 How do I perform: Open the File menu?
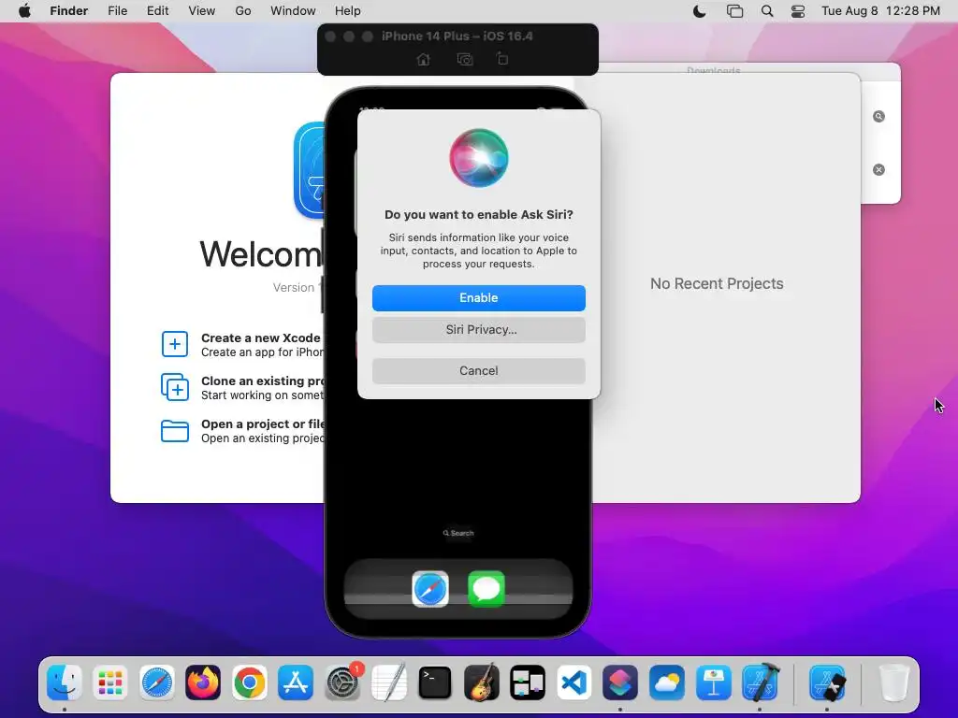pos(117,11)
